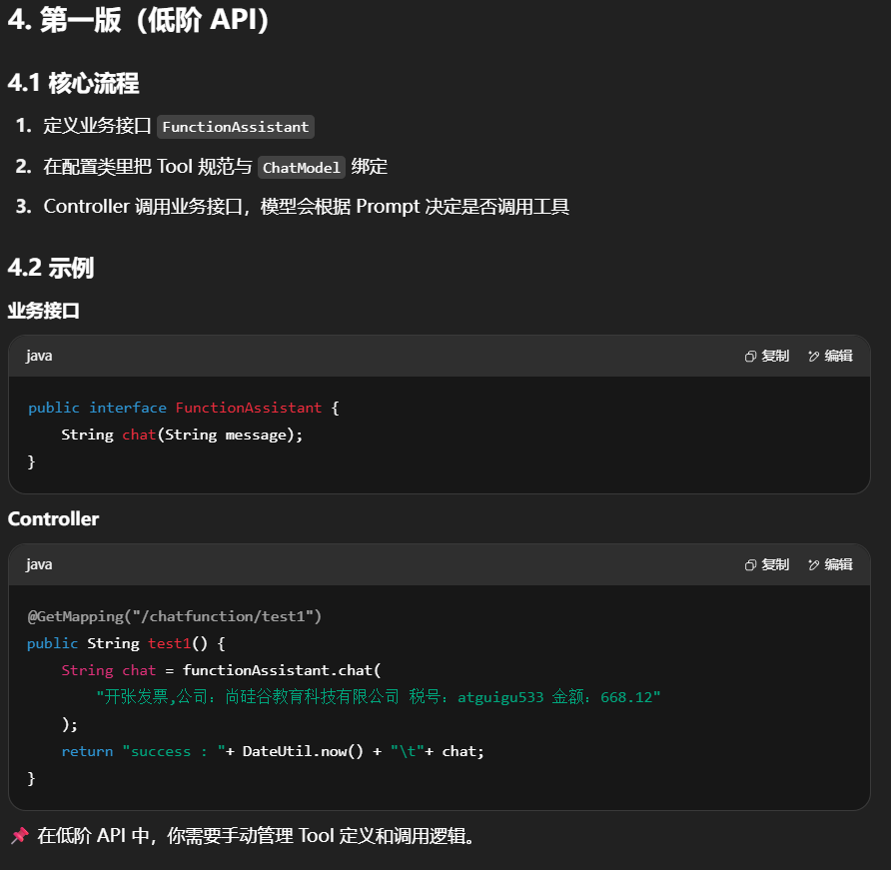The width and height of the screenshot is (891, 870).
Task: Click the copy icon in the 业务接口 code block
Action: pos(751,357)
